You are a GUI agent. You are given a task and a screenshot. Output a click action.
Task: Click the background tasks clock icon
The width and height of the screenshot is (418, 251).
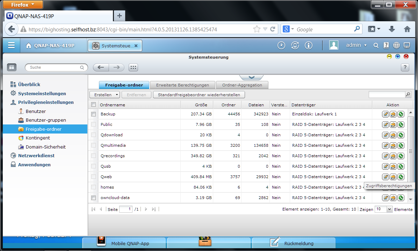click(281, 45)
